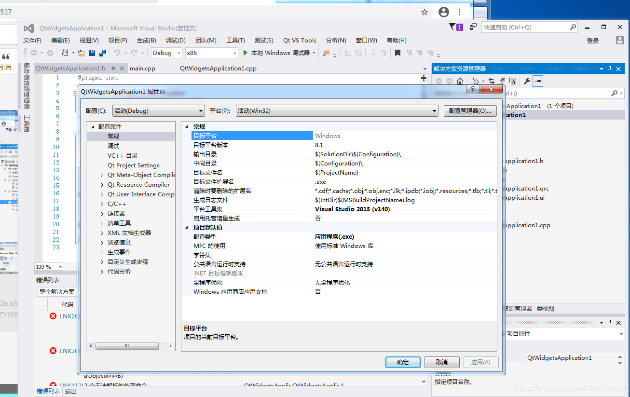Collapse the 项目默认值 property section
This screenshot has height=397, width=630.
pos(187,228)
